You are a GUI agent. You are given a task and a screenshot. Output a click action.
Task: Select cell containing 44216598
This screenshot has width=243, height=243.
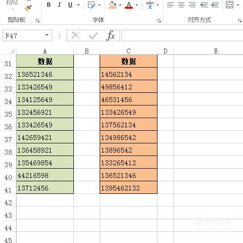[x=45, y=175]
